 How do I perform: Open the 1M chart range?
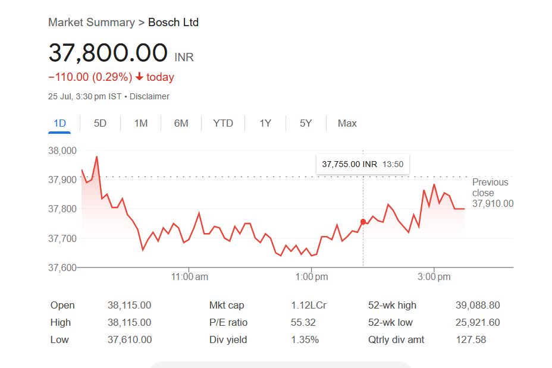pos(140,124)
